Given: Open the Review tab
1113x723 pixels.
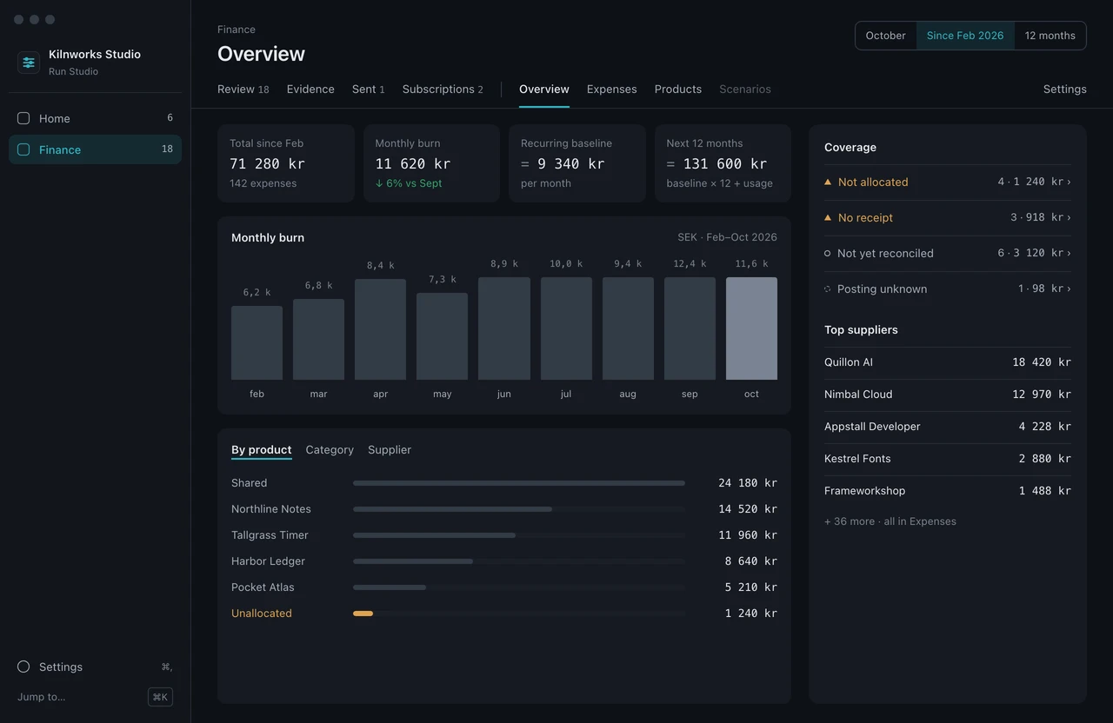Looking at the screenshot, I should [243, 89].
